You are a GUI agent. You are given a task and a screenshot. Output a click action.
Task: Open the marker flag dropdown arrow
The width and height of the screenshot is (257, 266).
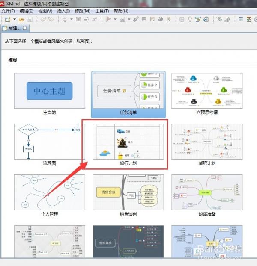tap(115, 19)
